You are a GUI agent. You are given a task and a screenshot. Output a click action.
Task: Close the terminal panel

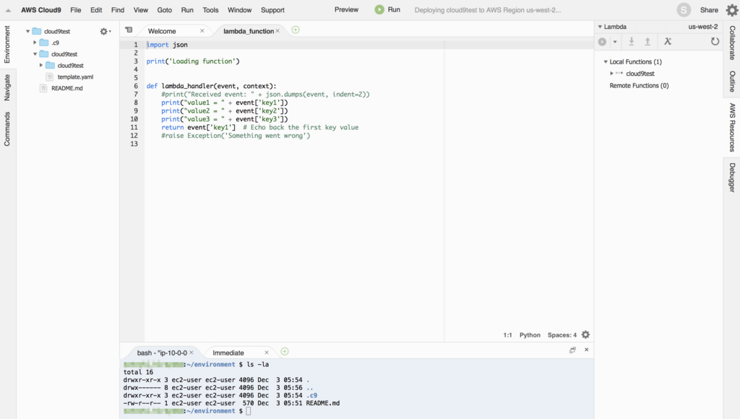click(x=587, y=350)
